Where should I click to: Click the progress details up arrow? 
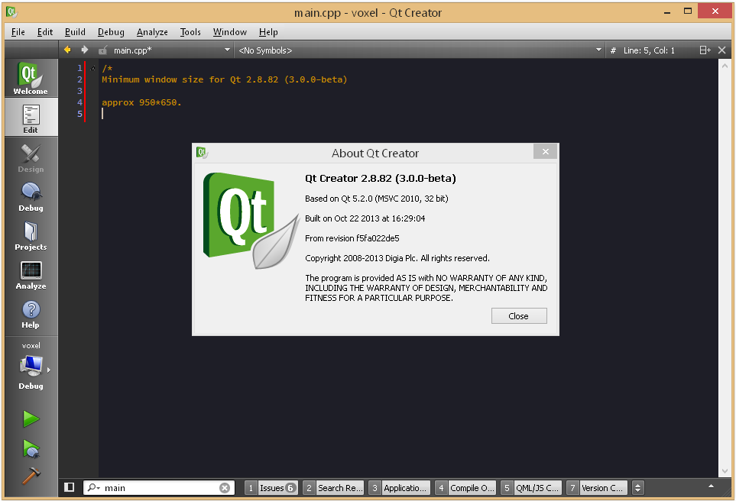[711, 486]
